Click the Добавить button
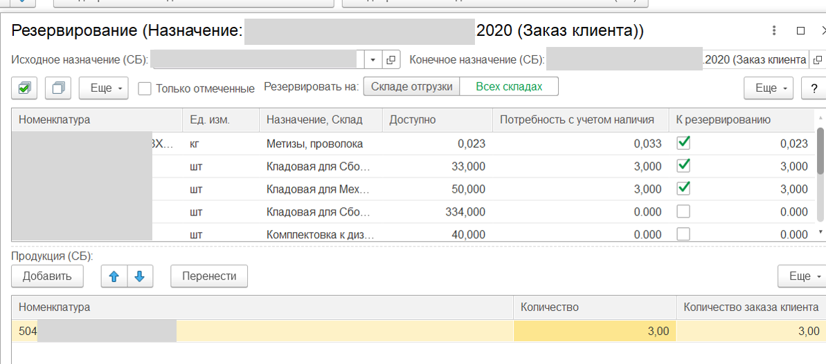Image resolution: width=826 pixels, height=364 pixels. point(47,276)
